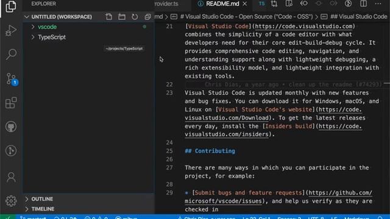Open the GitLens view in activity bar

[x=11, y=150]
